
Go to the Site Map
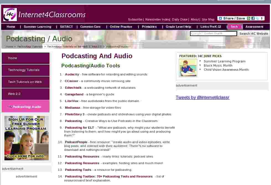[208, 19]
